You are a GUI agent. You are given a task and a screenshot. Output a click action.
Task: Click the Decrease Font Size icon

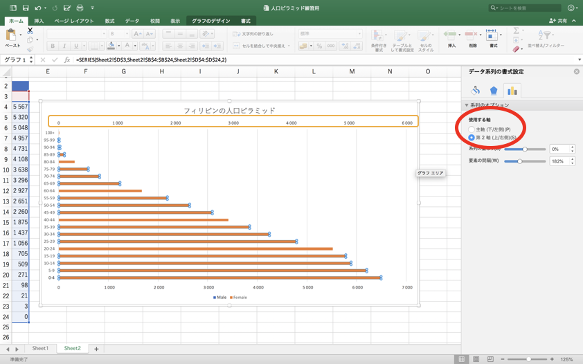click(149, 34)
